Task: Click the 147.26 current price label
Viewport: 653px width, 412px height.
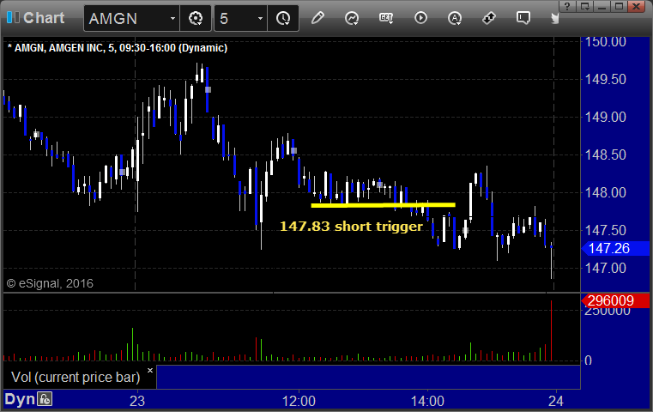Action: tap(615, 248)
